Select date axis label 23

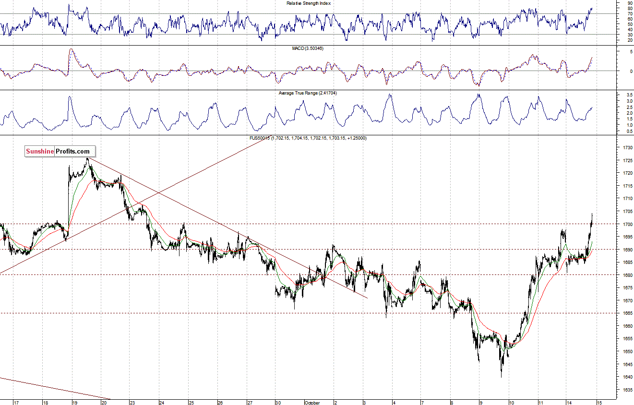click(x=132, y=403)
